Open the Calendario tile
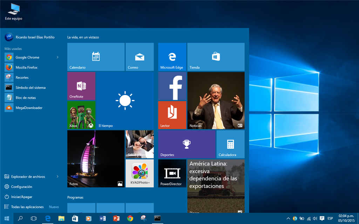Viewport: 359px width, 224px height. (x=96, y=57)
